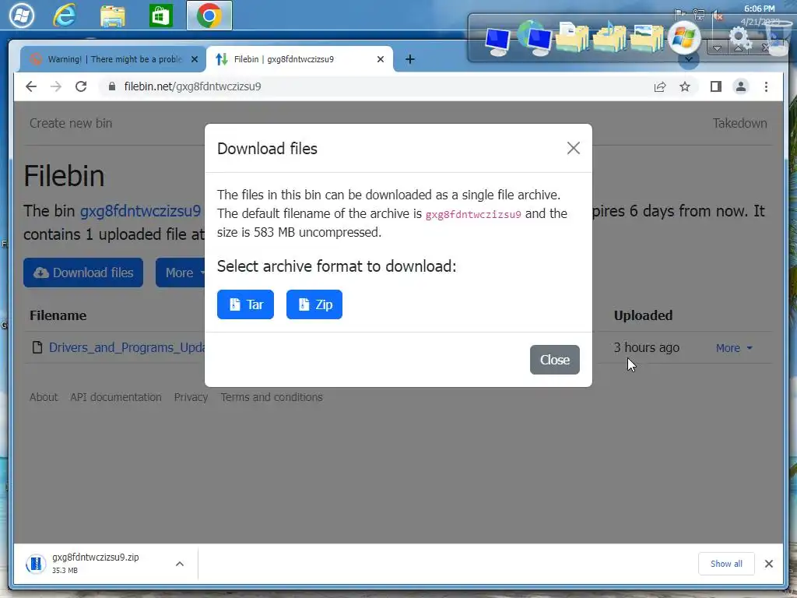This screenshot has width=797, height=598.
Task: Expand the More dropdown in file row
Action: pos(734,348)
